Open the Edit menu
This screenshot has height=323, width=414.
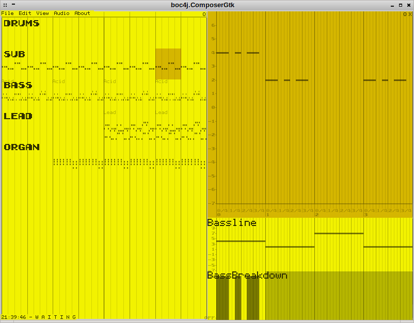point(25,13)
